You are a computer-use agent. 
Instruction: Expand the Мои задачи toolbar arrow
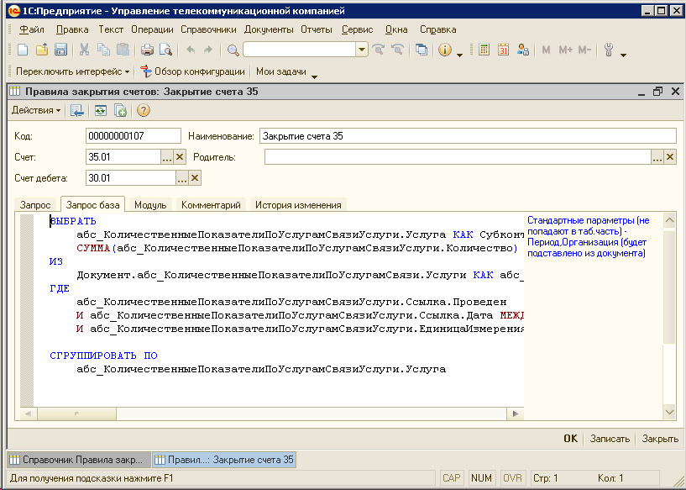(x=314, y=76)
